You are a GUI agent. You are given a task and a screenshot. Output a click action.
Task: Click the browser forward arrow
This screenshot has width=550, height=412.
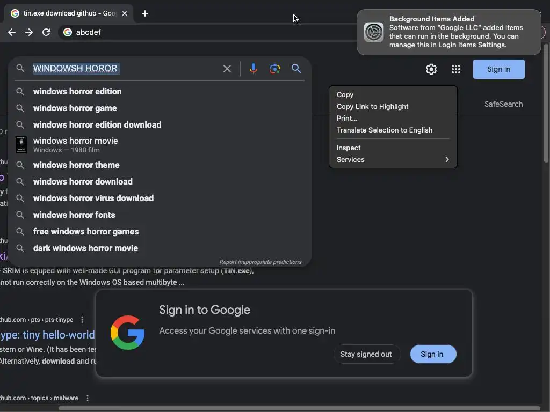(29, 32)
